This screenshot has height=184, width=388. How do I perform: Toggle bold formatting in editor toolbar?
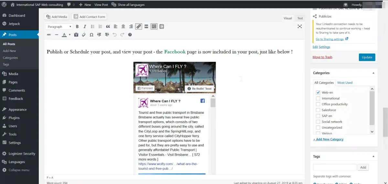[x=77, y=26]
